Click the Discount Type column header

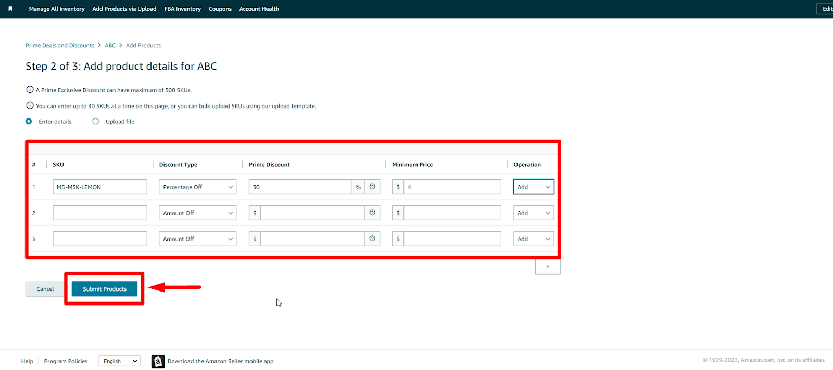click(178, 165)
